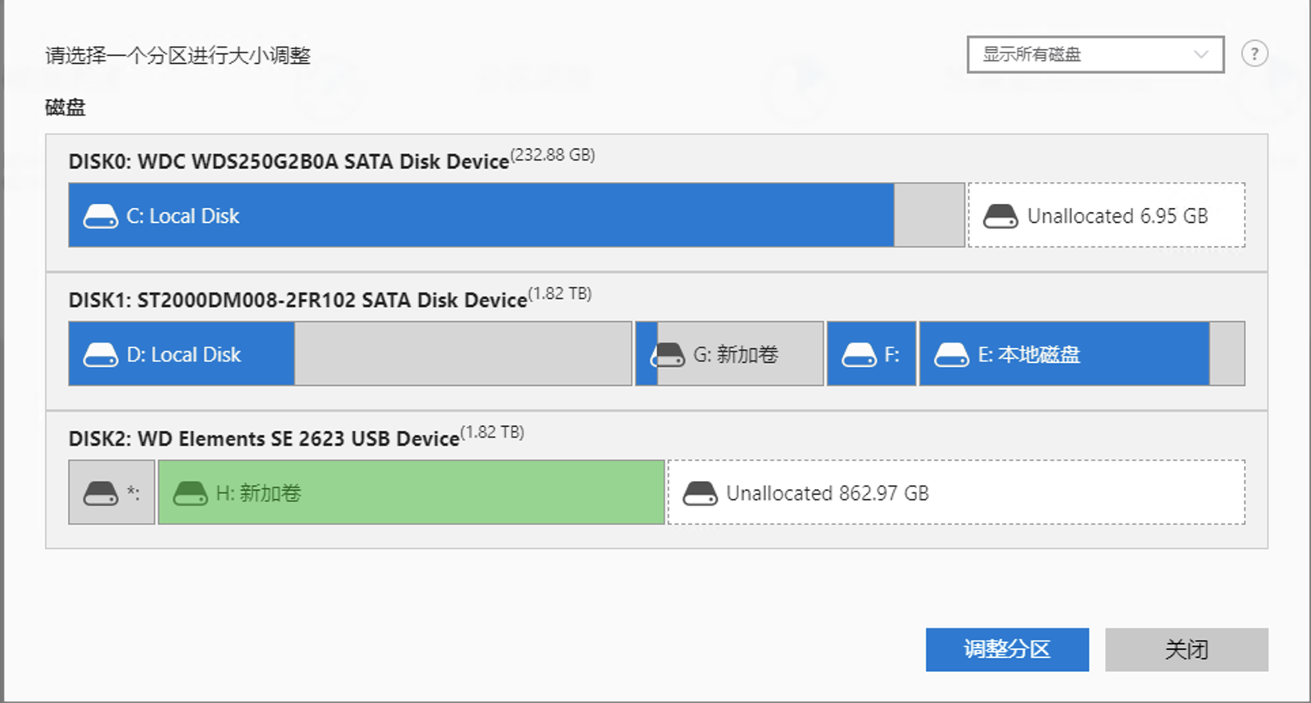
Task: Select the H: 新加卷 partition
Action: [x=411, y=492]
